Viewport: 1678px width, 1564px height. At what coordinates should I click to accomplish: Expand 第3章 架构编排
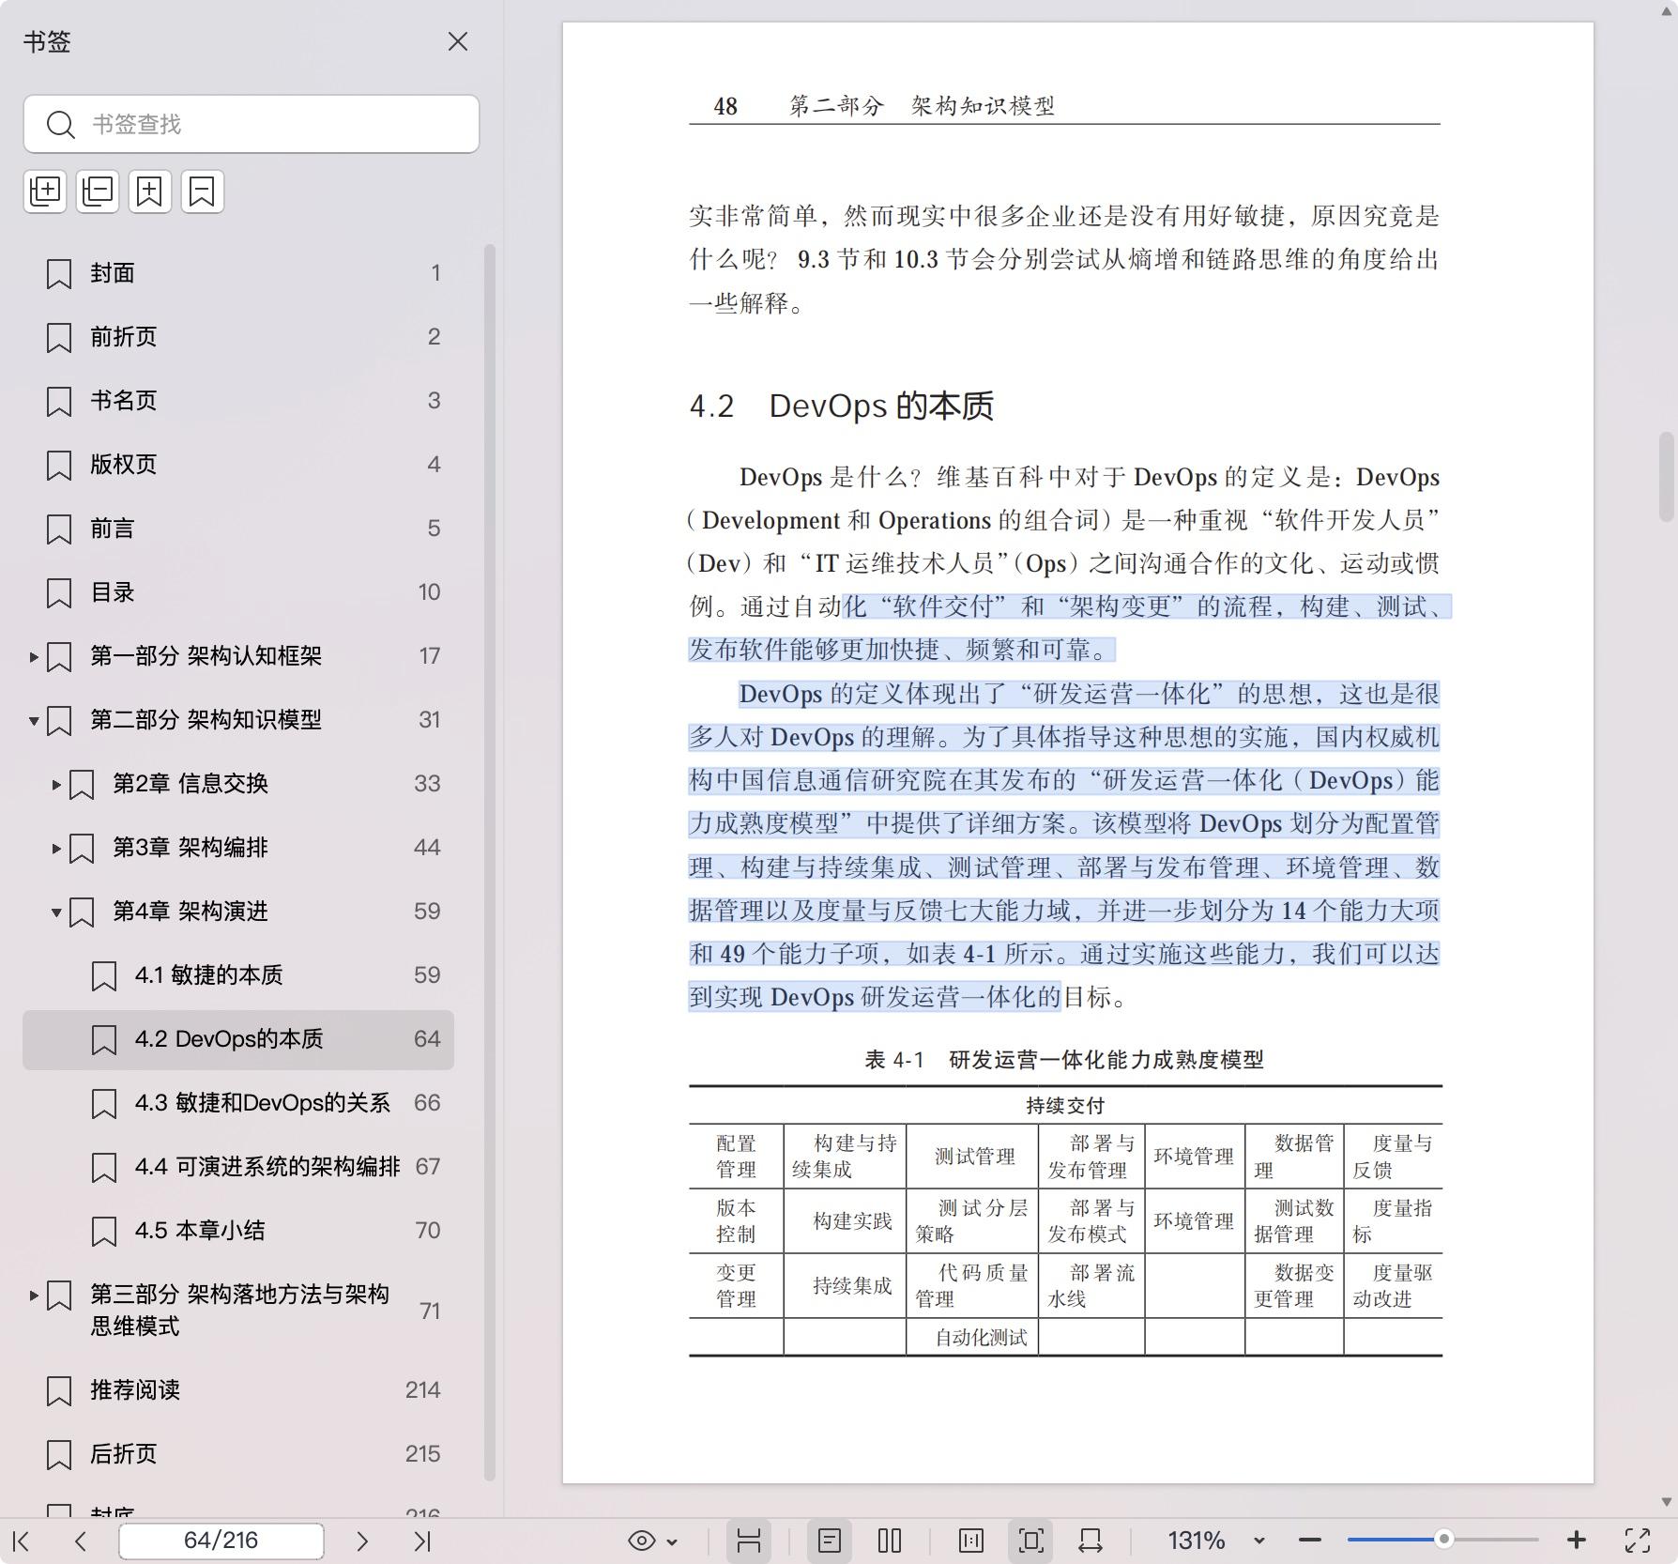click(x=56, y=849)
